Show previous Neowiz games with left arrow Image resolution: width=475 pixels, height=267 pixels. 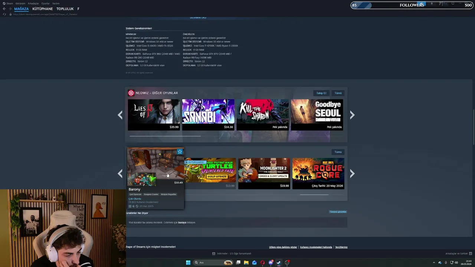point(120,115)
